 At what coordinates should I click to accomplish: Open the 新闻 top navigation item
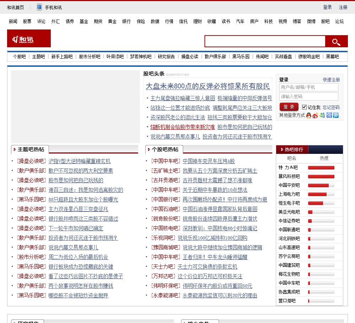pyautogui.click(x=13, y=21)
